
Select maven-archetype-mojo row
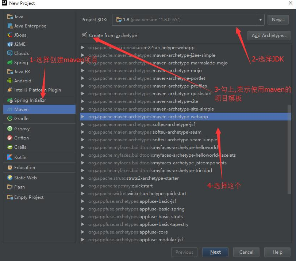185,71
